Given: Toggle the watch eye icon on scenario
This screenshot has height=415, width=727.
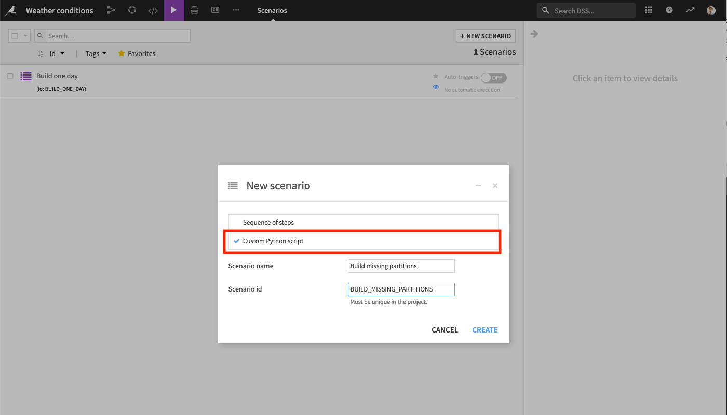Looking at the screenshot, I should tap(436, 87).
